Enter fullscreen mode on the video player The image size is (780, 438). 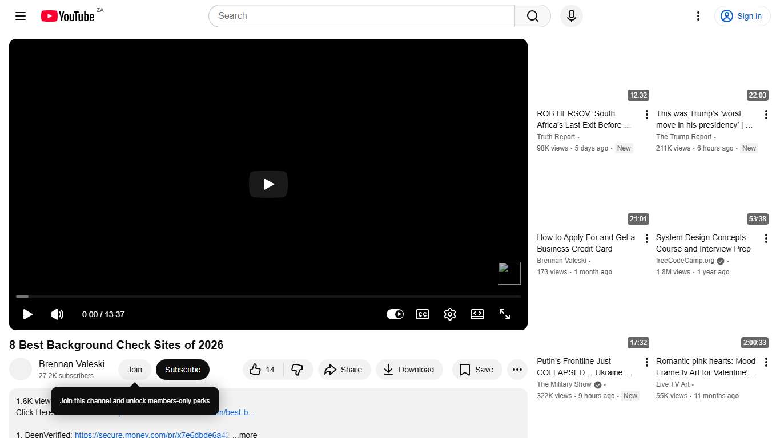coord(505,314)
